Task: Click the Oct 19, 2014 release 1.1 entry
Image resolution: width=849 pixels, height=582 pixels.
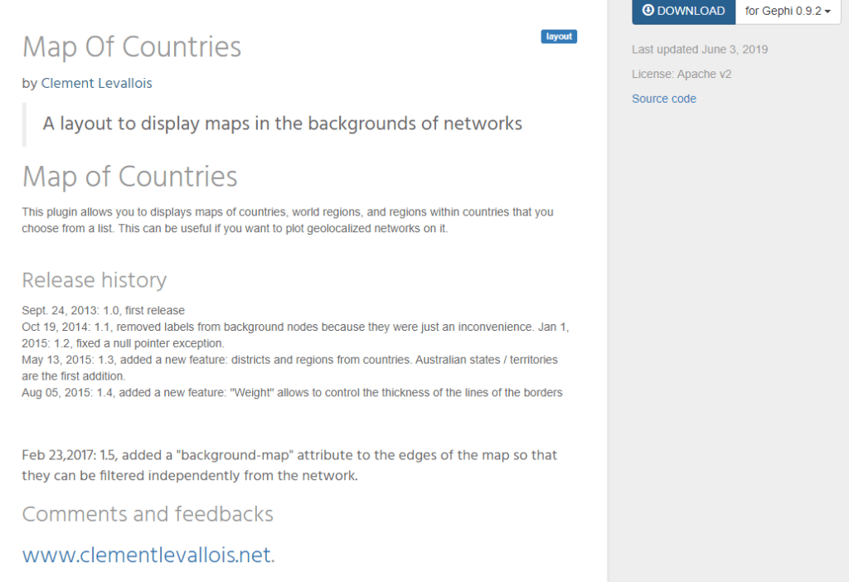Action: coord(249,327)
